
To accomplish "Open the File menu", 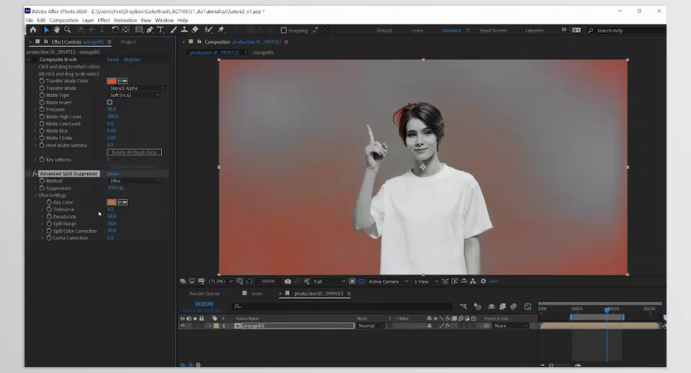I will click(x=30, y=20).
